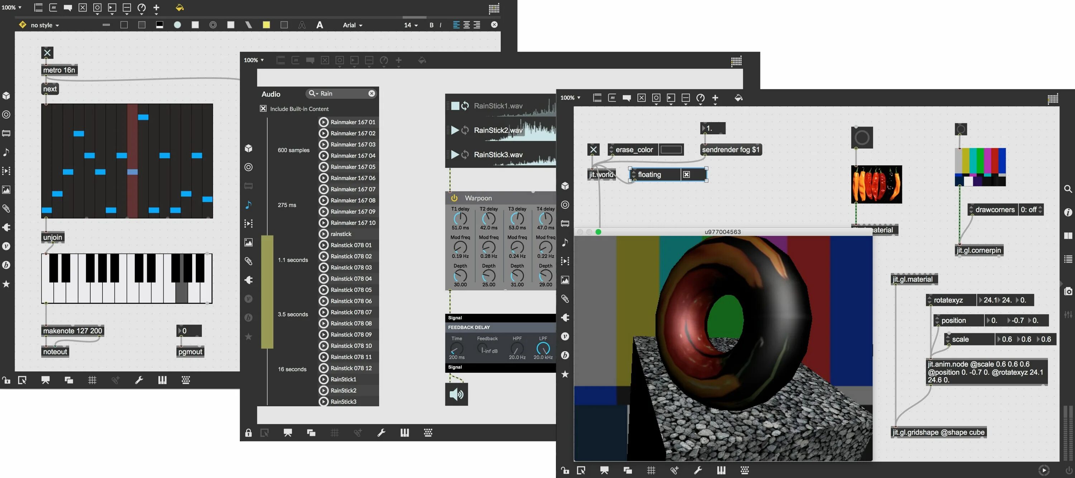Click the search magnifier in right sidebar
Screen dimensions: 1075x478
tap(1068, 189)
